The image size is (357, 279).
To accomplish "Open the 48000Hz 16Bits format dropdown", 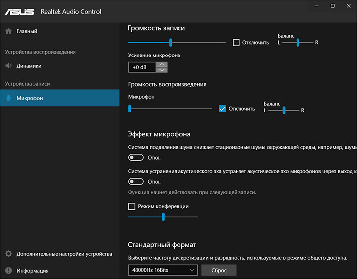I will 163,270.
